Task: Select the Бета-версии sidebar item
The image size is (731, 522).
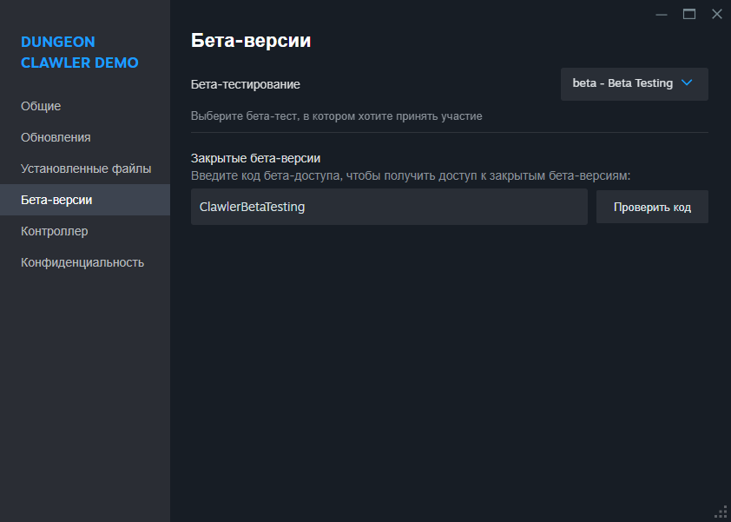Action: click(85, 200)
